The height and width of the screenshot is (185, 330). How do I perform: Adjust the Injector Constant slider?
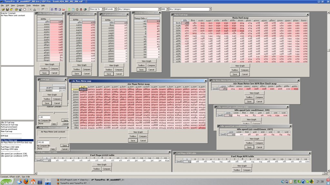pyautogui.click(x=54, y=113)
